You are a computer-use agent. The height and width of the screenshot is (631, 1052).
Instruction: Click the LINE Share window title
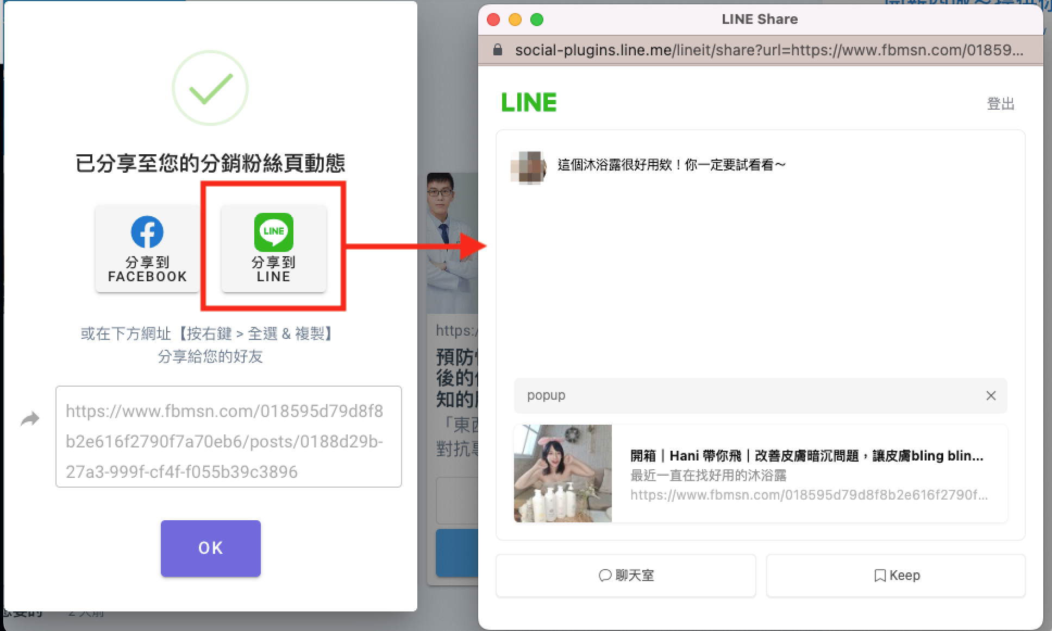[x=760, y=19]
